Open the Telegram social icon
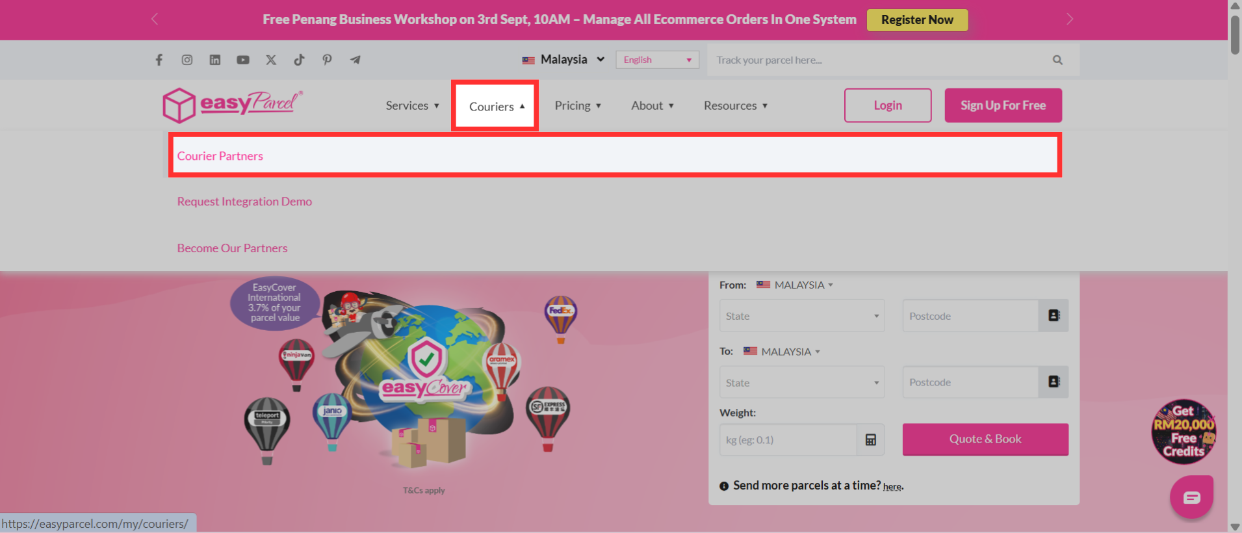 click(355, 60)
